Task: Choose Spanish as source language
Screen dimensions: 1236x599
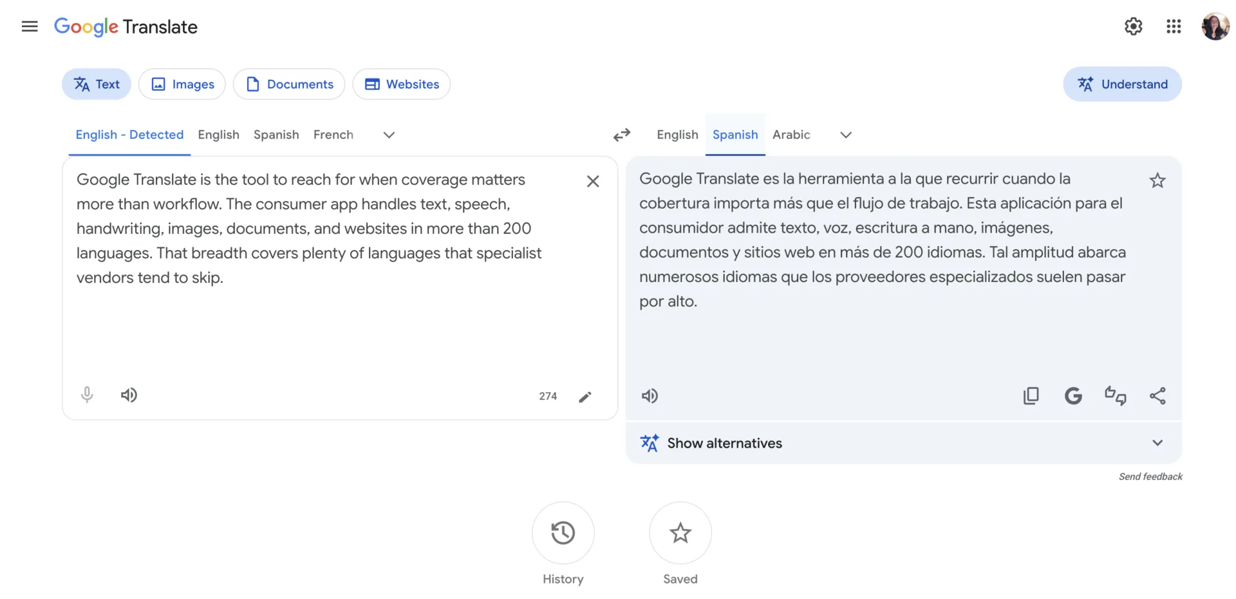Action: [276, 135]
